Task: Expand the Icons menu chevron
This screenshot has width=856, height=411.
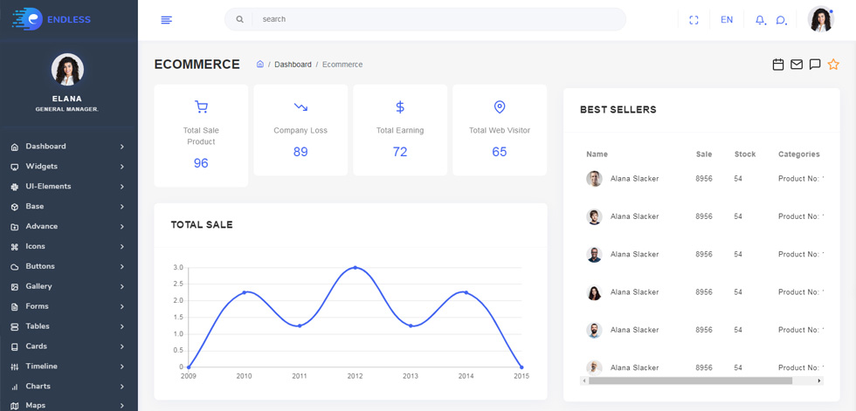Action: 121,246
